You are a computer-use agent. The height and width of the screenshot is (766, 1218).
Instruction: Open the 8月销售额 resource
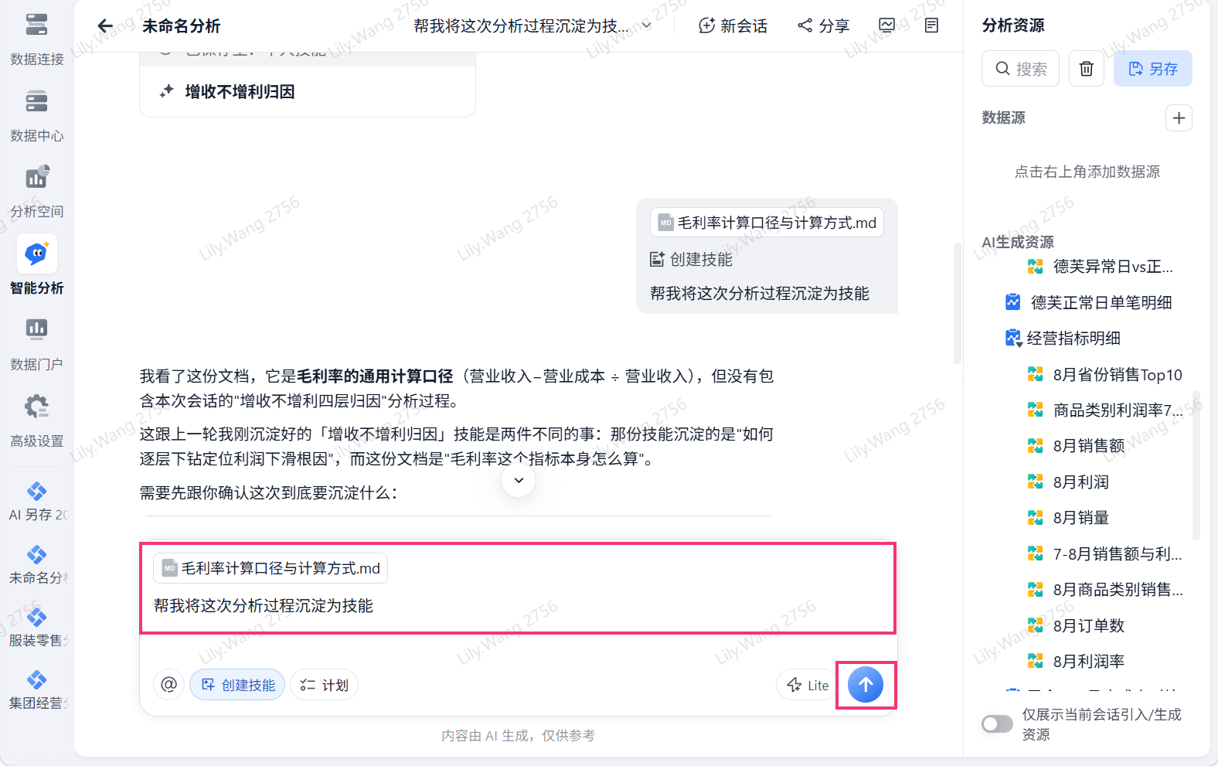(1077, 446)
